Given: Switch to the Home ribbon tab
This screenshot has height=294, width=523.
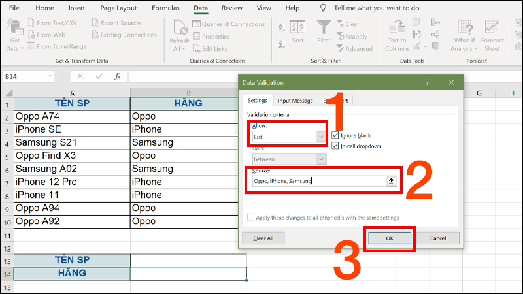Looking at the screenshot, I should (44, 8).
